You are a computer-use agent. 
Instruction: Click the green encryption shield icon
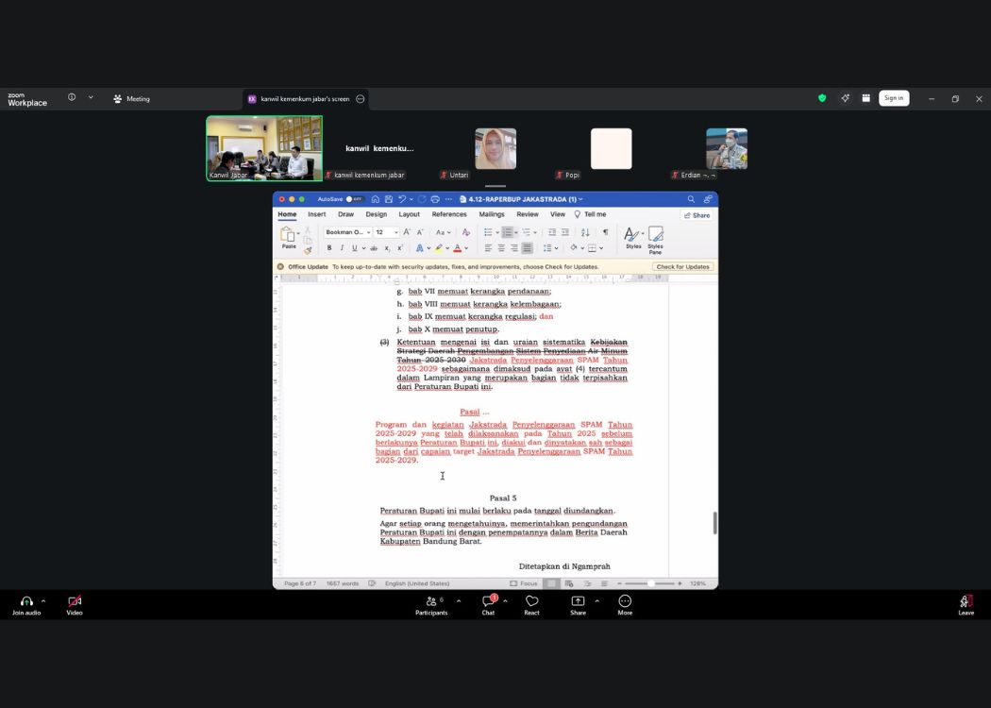pyautogui.click(x=822, y=98)
